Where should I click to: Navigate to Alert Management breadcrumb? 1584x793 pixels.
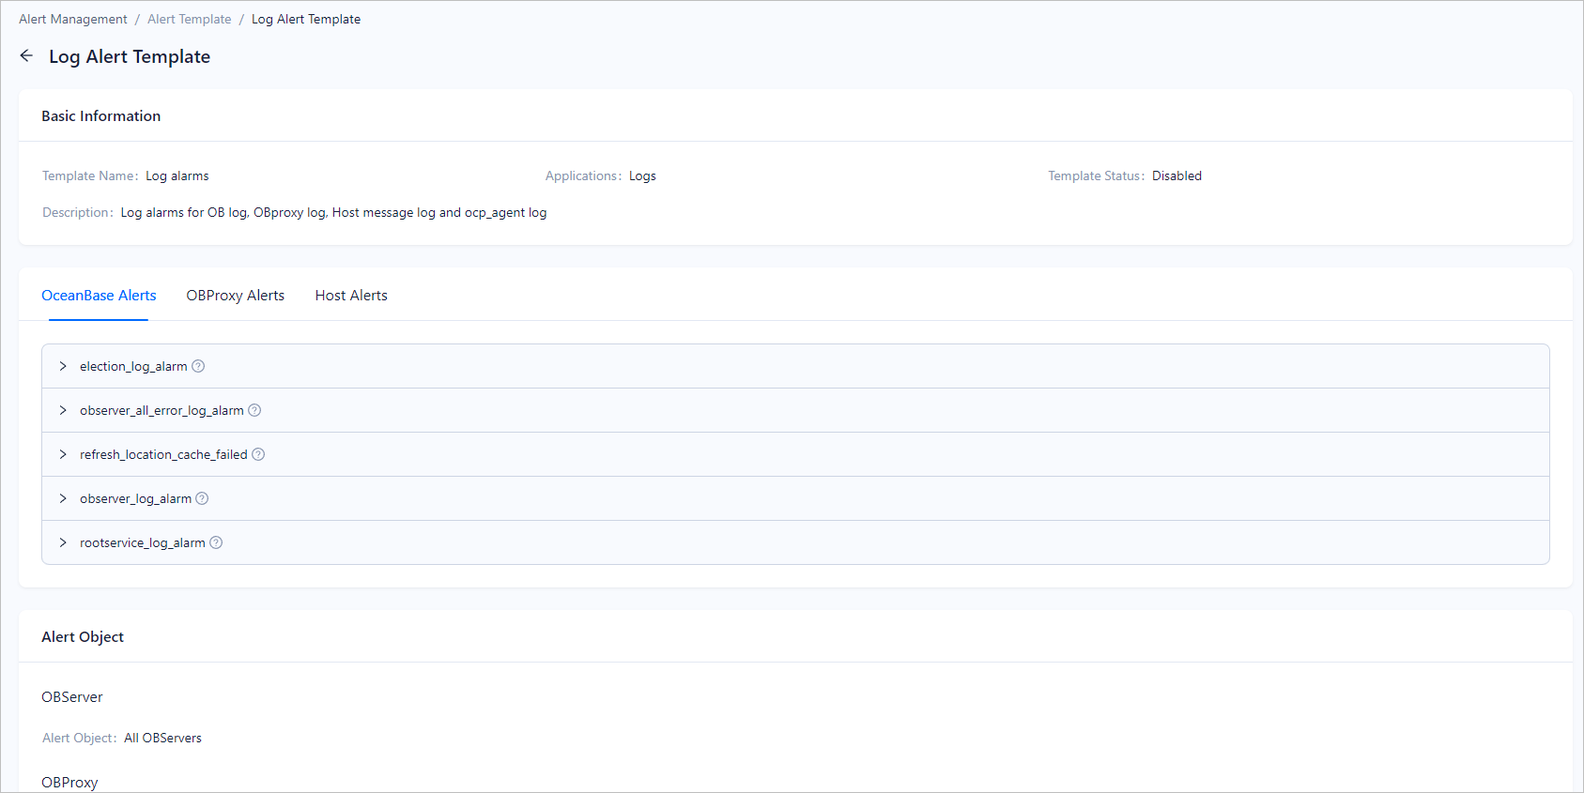point(73,20)
